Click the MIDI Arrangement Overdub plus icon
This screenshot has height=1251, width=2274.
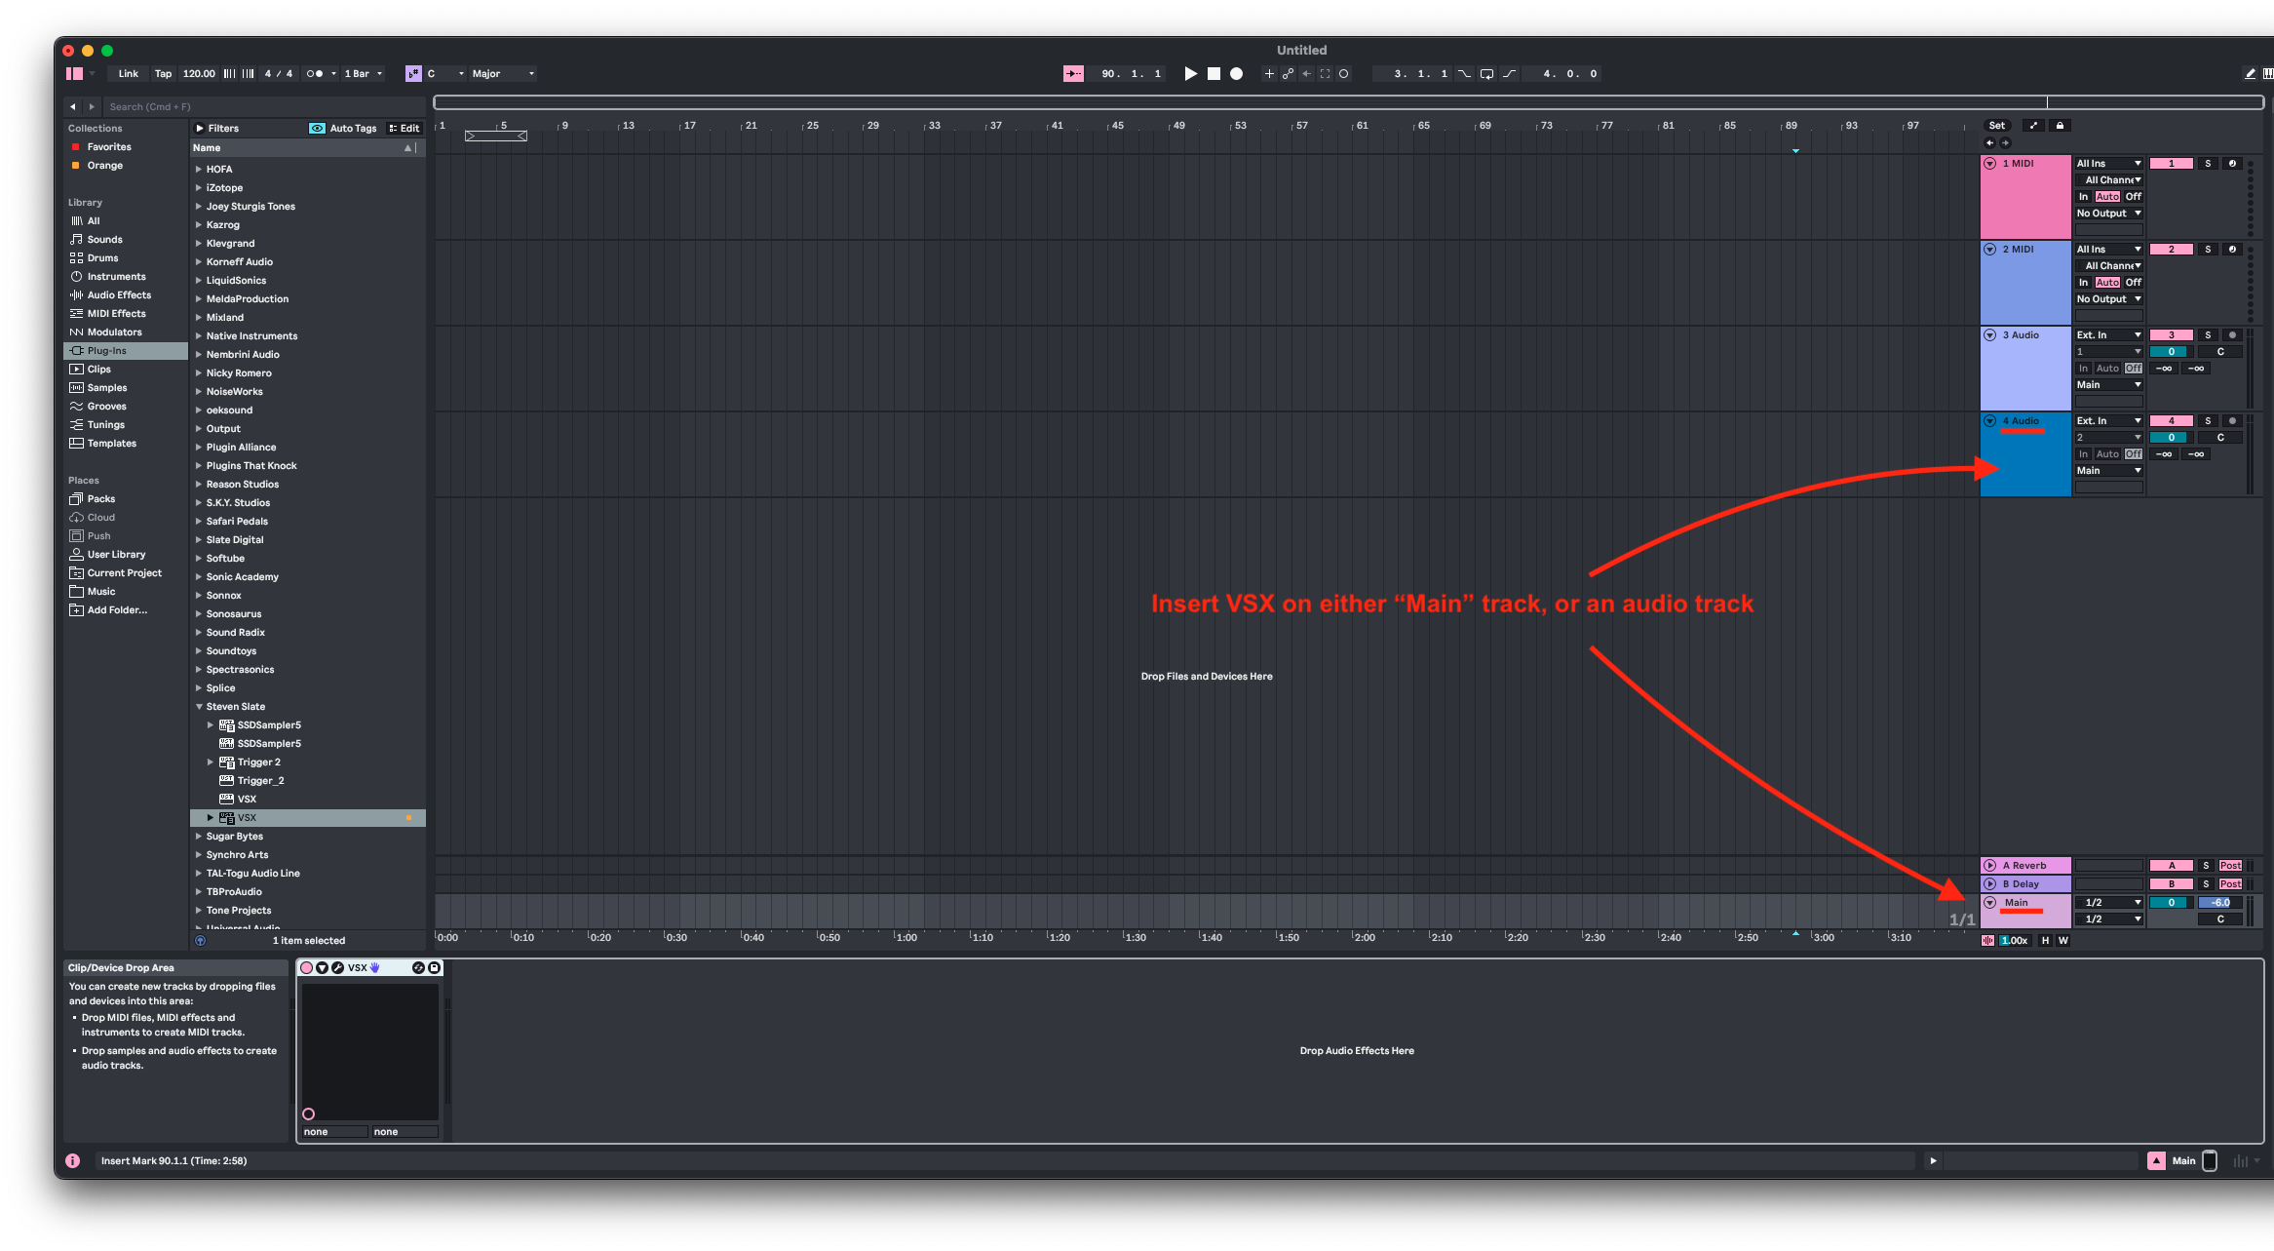tap(1268, 74)
